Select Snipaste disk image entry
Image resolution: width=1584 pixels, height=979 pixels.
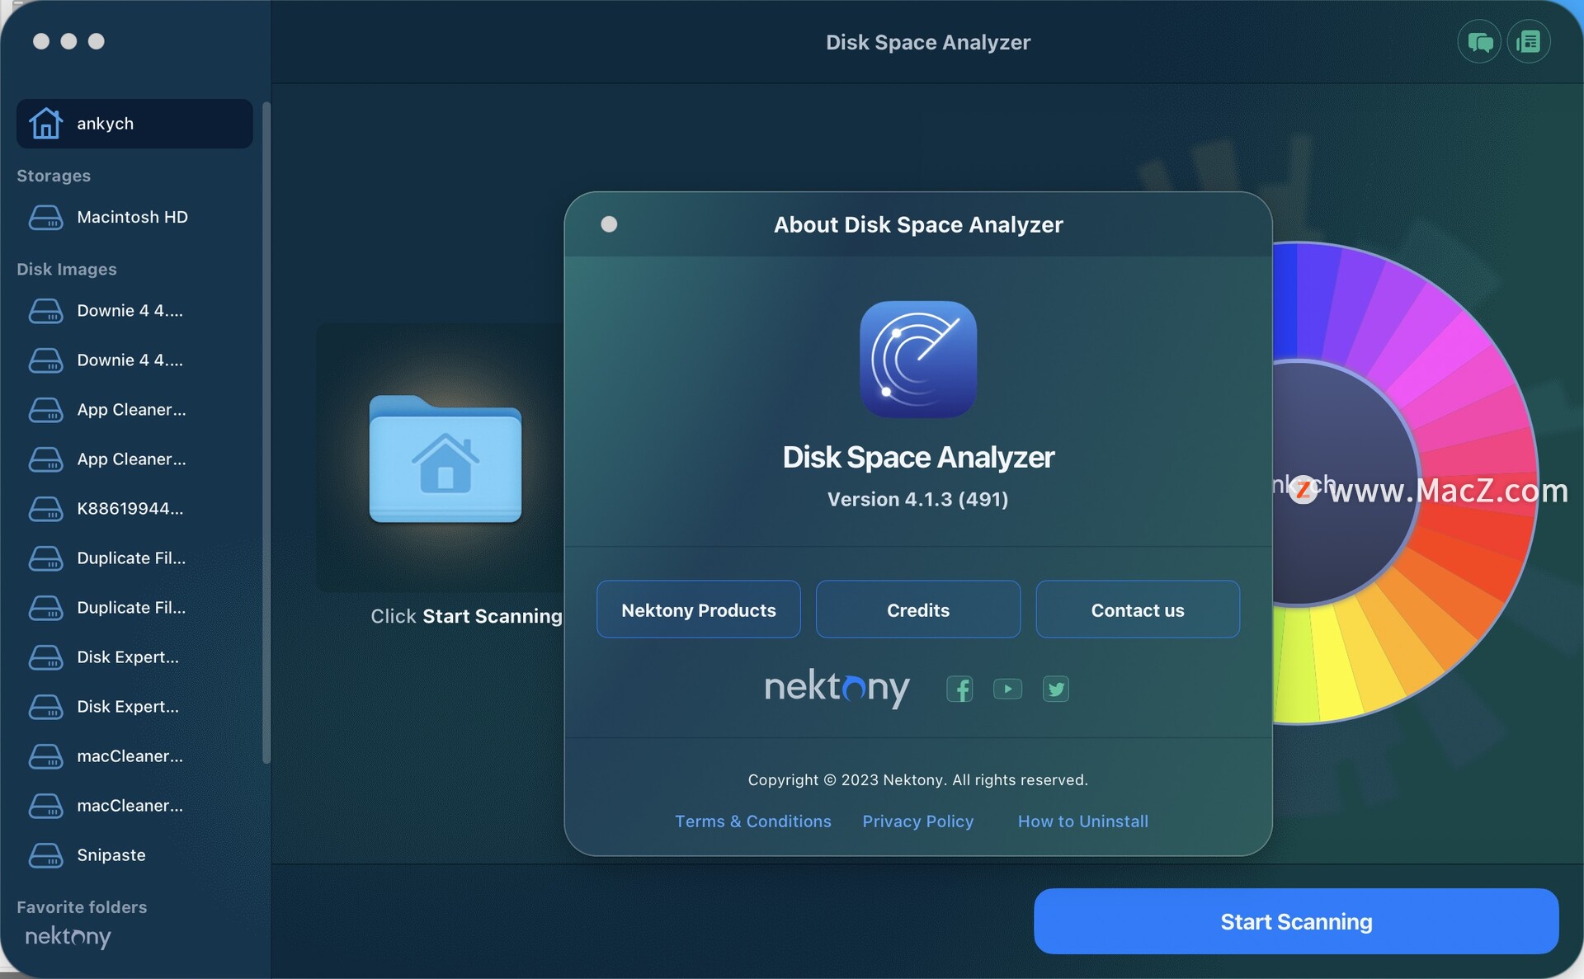pyautogui.click(x=134, y=855)
